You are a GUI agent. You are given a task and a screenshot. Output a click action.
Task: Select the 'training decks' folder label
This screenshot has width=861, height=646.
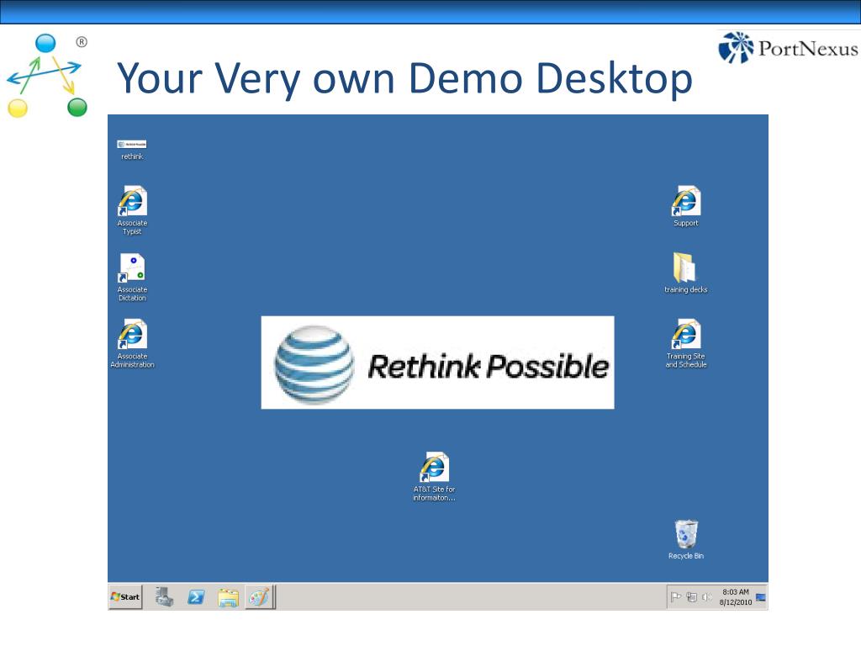(x=686, y=289)
